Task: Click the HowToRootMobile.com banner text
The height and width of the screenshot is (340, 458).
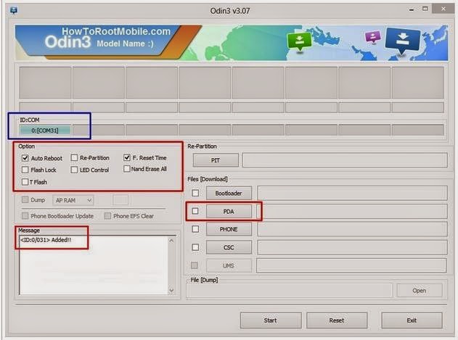Action: click(116, 31)
